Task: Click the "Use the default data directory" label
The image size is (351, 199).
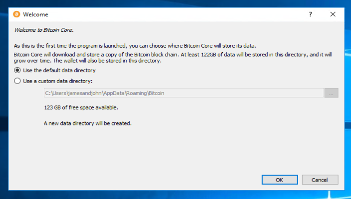Action: pos(59,71)
